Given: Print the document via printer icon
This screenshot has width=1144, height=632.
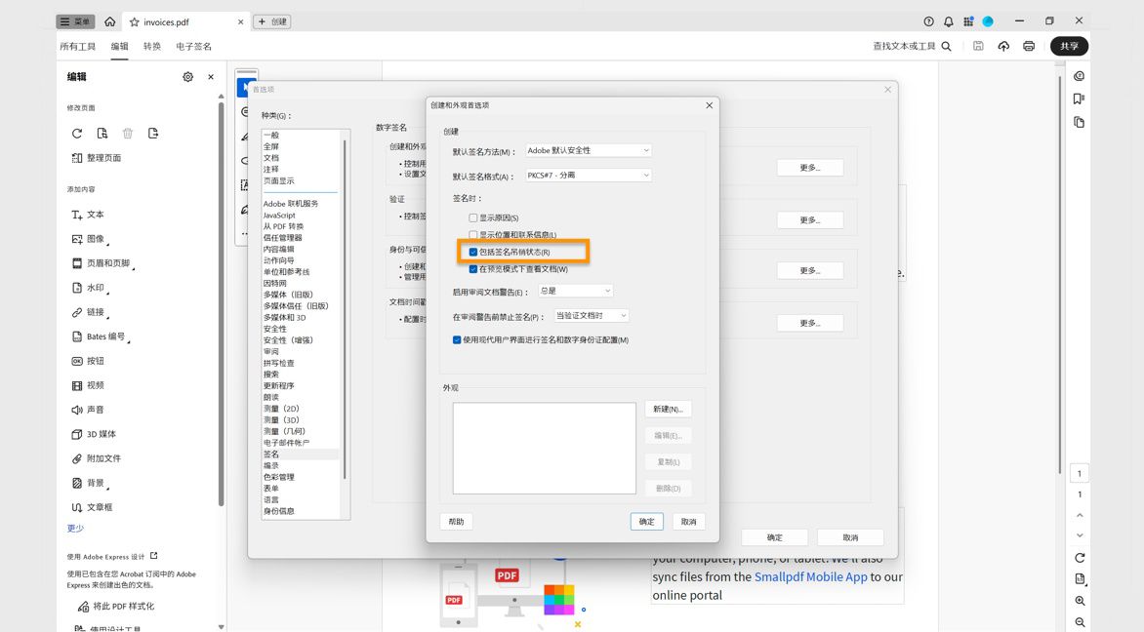Looking at the screenshot, I should tap(1029, 46).
